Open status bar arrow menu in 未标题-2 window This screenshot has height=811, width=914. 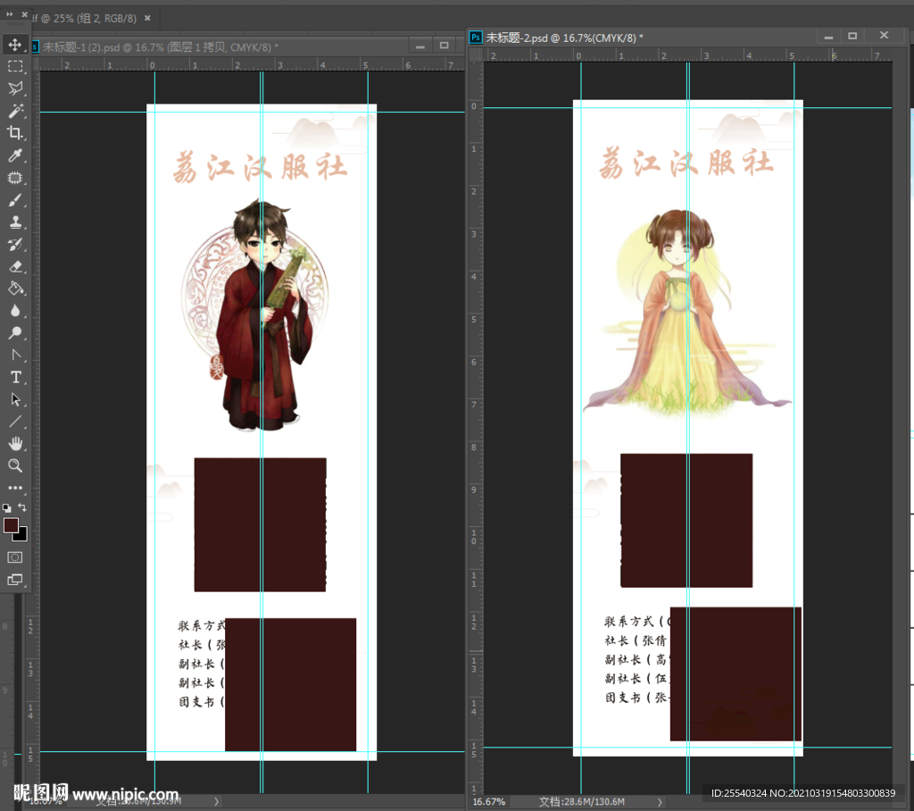661,802
